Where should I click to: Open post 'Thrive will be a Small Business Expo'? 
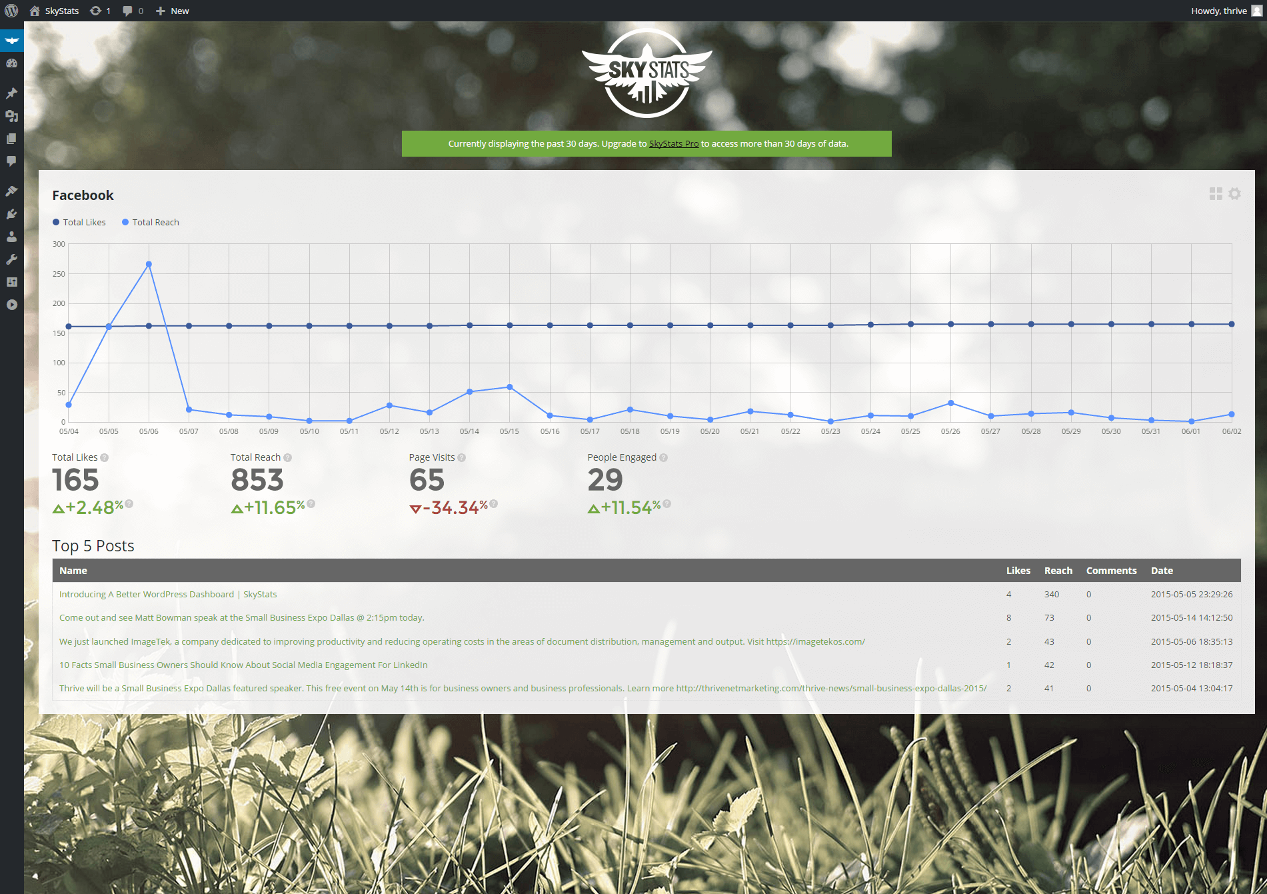point(523,689)
